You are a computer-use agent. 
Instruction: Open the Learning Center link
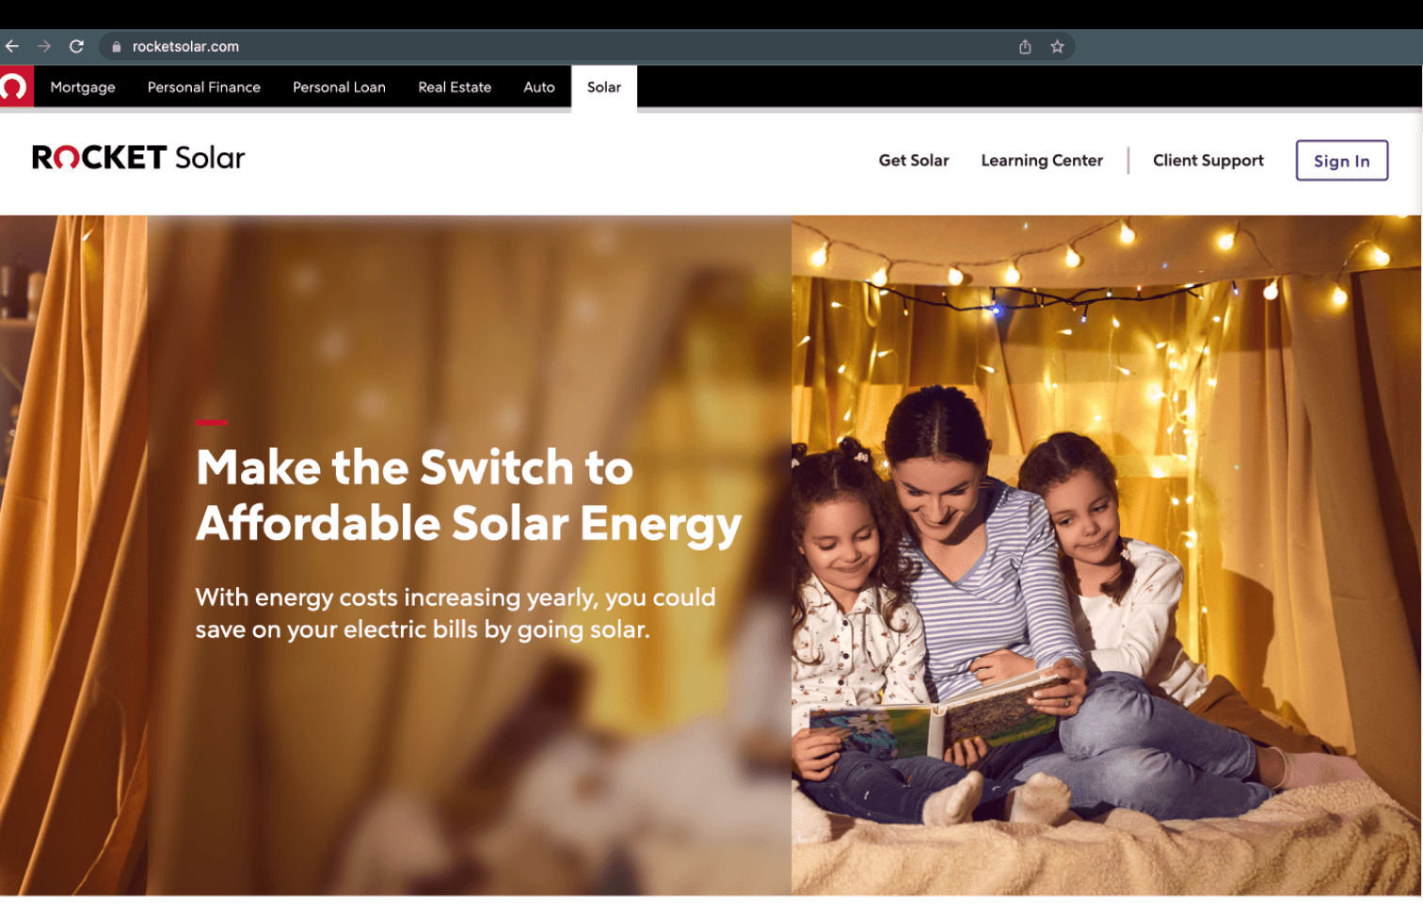pos(1042,161)
